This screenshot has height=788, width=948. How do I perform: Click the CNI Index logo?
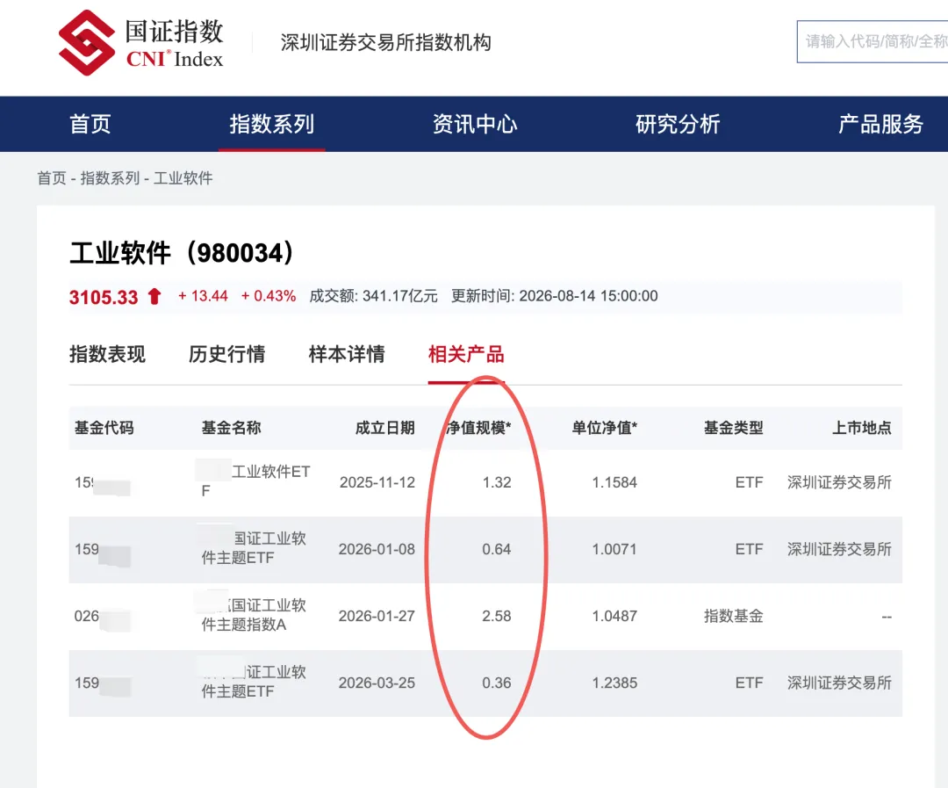pyautogui.click(x=140, y=42)
